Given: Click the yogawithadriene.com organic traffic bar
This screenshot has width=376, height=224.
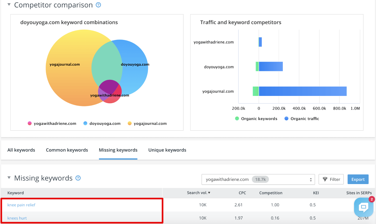Looking at the screenshot, I should tap(260, 42).
